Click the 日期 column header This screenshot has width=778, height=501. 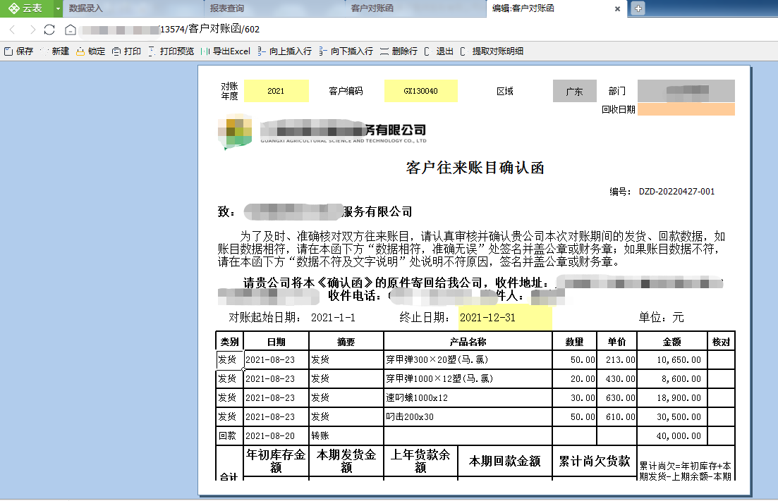pos(276,342)
